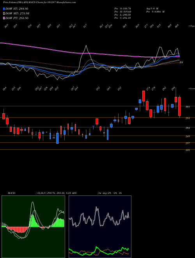The image size is (195, 258).
Task: Select the 'DOW ST: 288.93' legend text
Action: [x=17, y=9]
